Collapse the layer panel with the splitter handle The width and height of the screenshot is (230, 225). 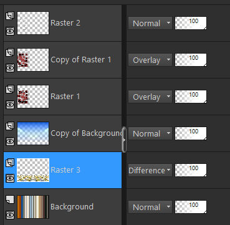pyautogui.click(x=124, y=140)
